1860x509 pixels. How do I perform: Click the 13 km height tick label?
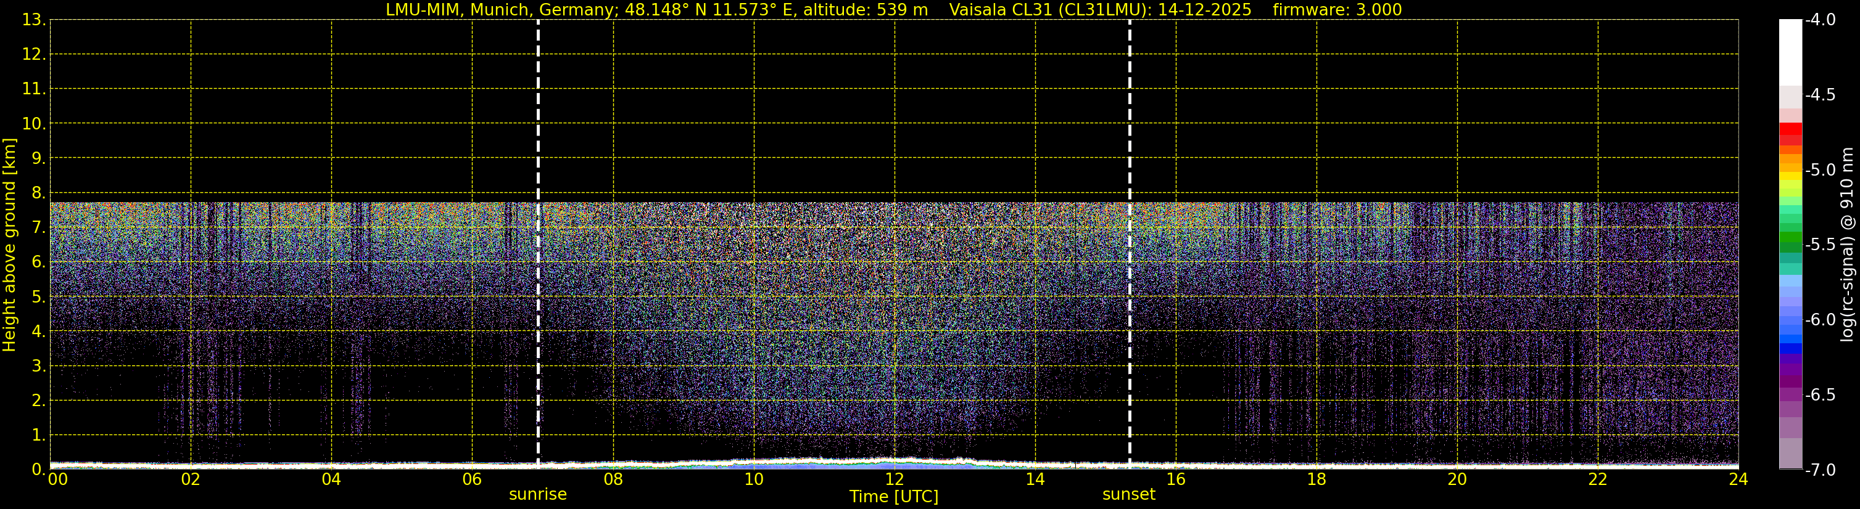[x=33, y=20]
